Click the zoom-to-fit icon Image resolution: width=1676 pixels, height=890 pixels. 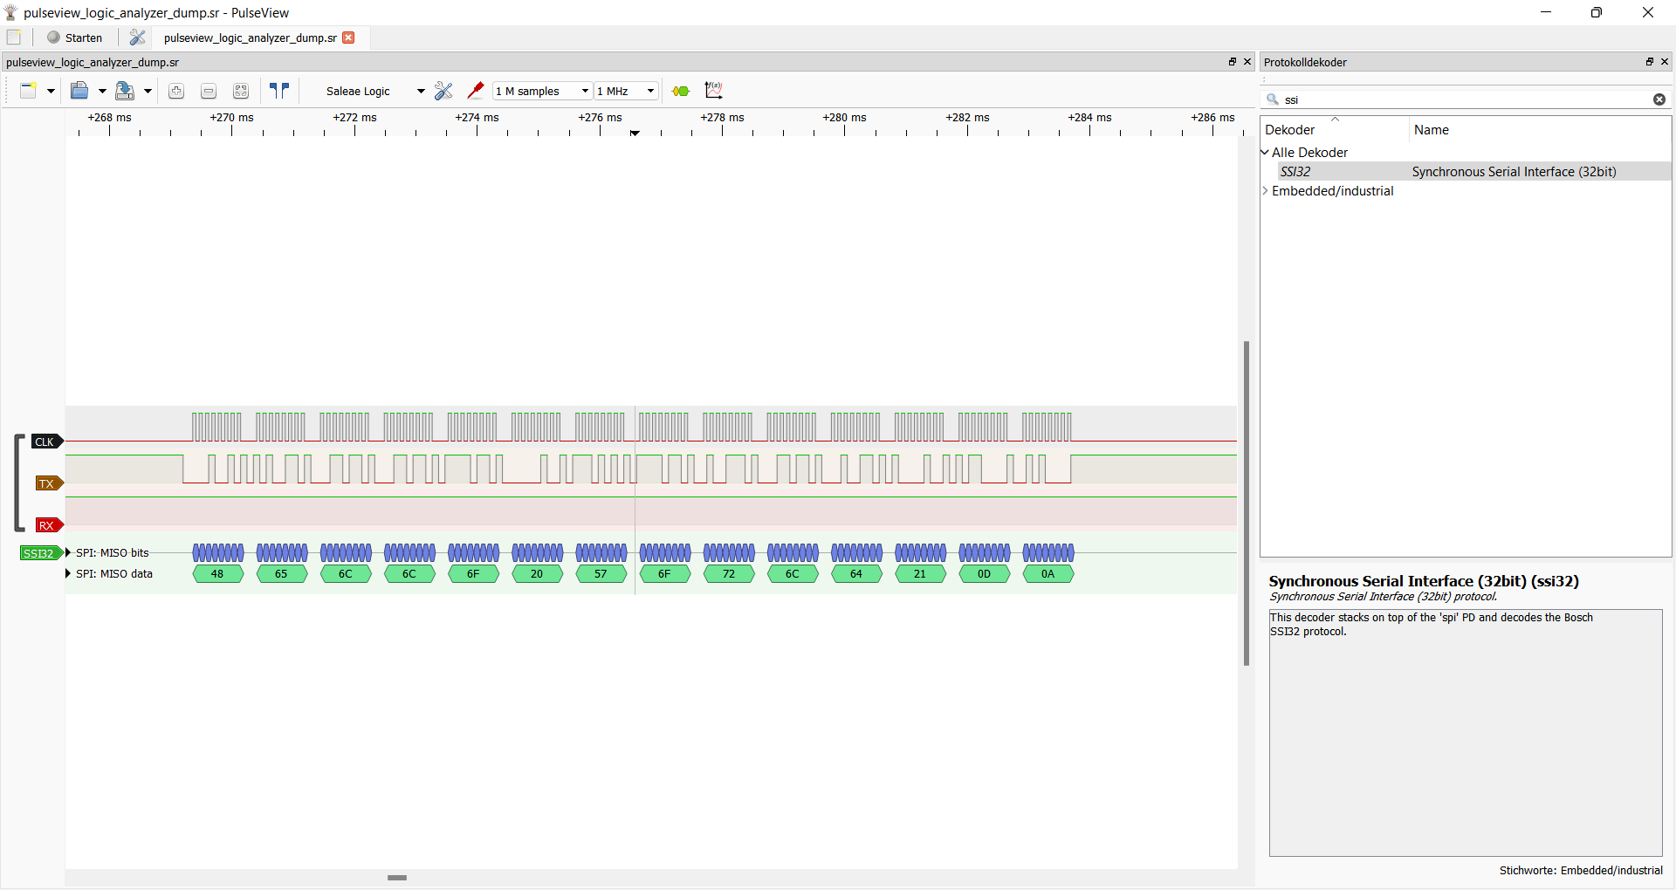tap(241, 91)
